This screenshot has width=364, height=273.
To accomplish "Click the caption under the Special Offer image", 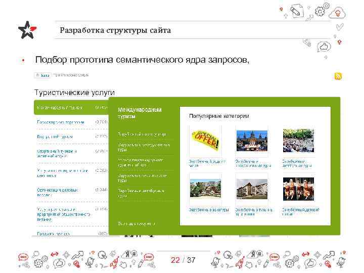I will click(207, 163).
